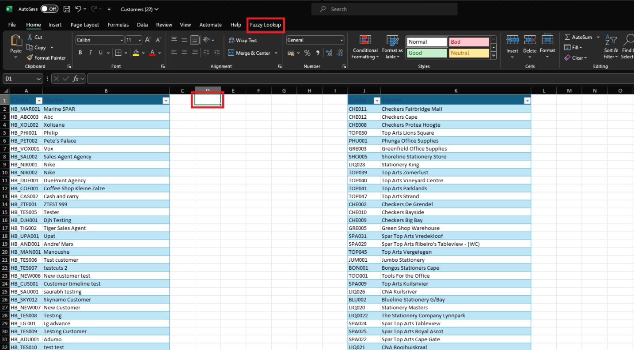
Task: Click the Sort & Filter icon
Action: (x=611, y=41)
